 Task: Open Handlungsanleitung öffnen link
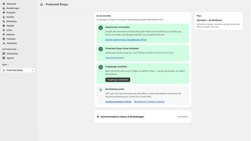(118, 102)
